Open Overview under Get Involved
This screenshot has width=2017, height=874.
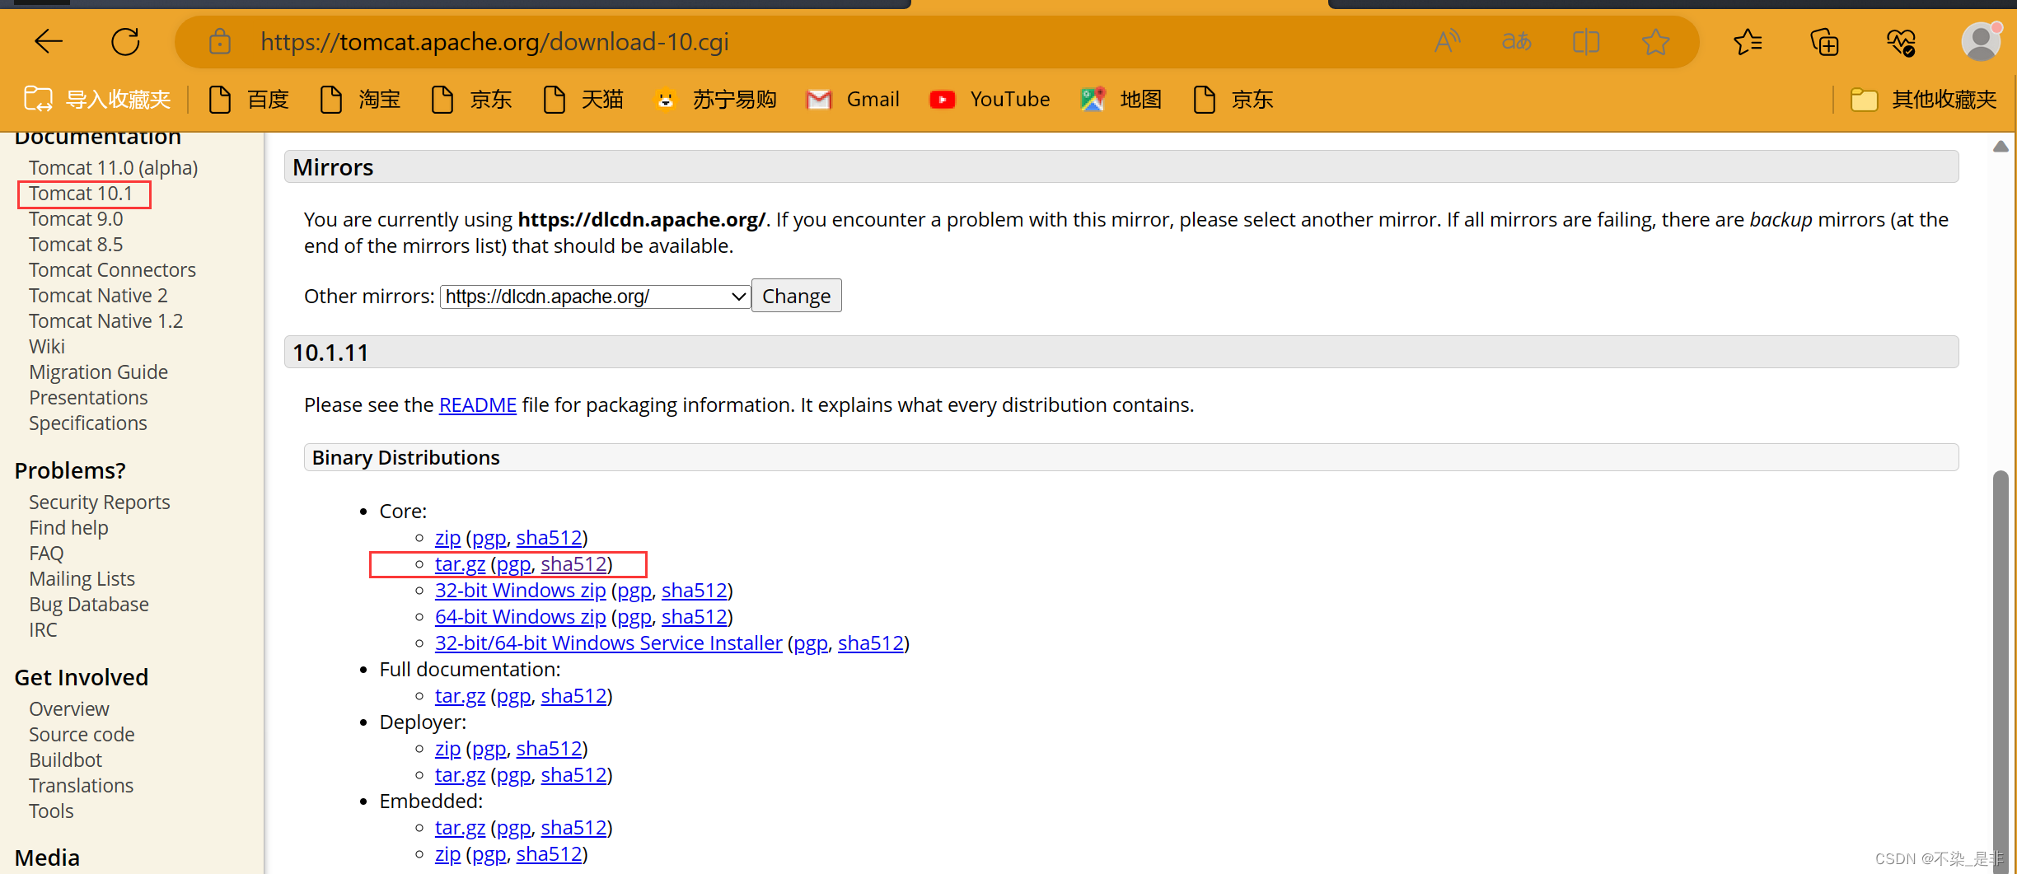click(69, 709)
